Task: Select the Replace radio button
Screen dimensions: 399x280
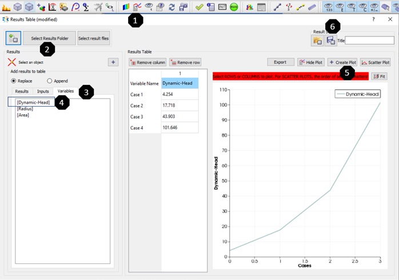Action: click(x=14, y=81)
